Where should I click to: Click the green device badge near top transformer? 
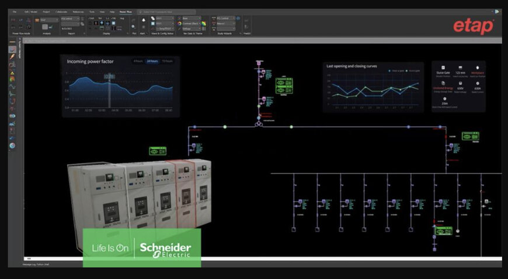pos(284,86)
